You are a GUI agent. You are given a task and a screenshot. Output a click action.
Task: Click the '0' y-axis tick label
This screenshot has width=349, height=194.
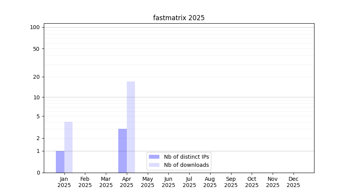[38, 173]
